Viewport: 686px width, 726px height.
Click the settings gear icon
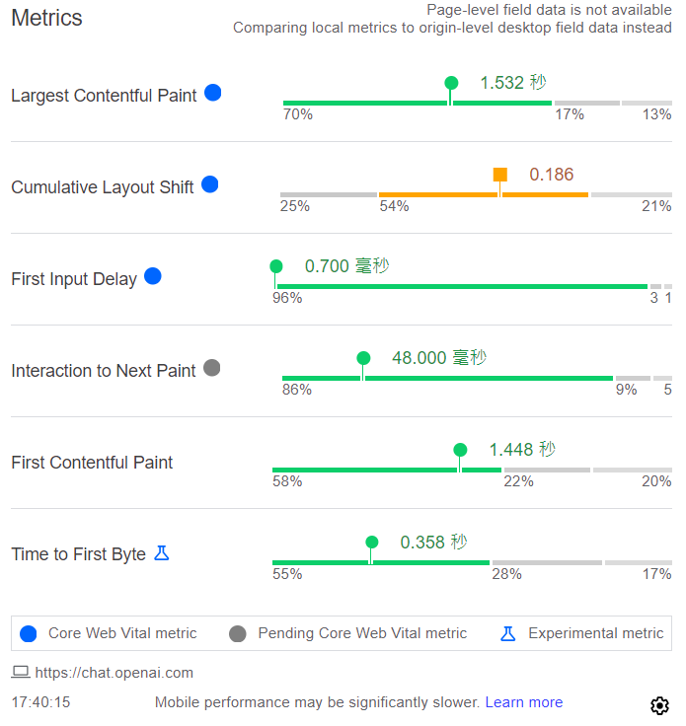(x=659, y=704)
